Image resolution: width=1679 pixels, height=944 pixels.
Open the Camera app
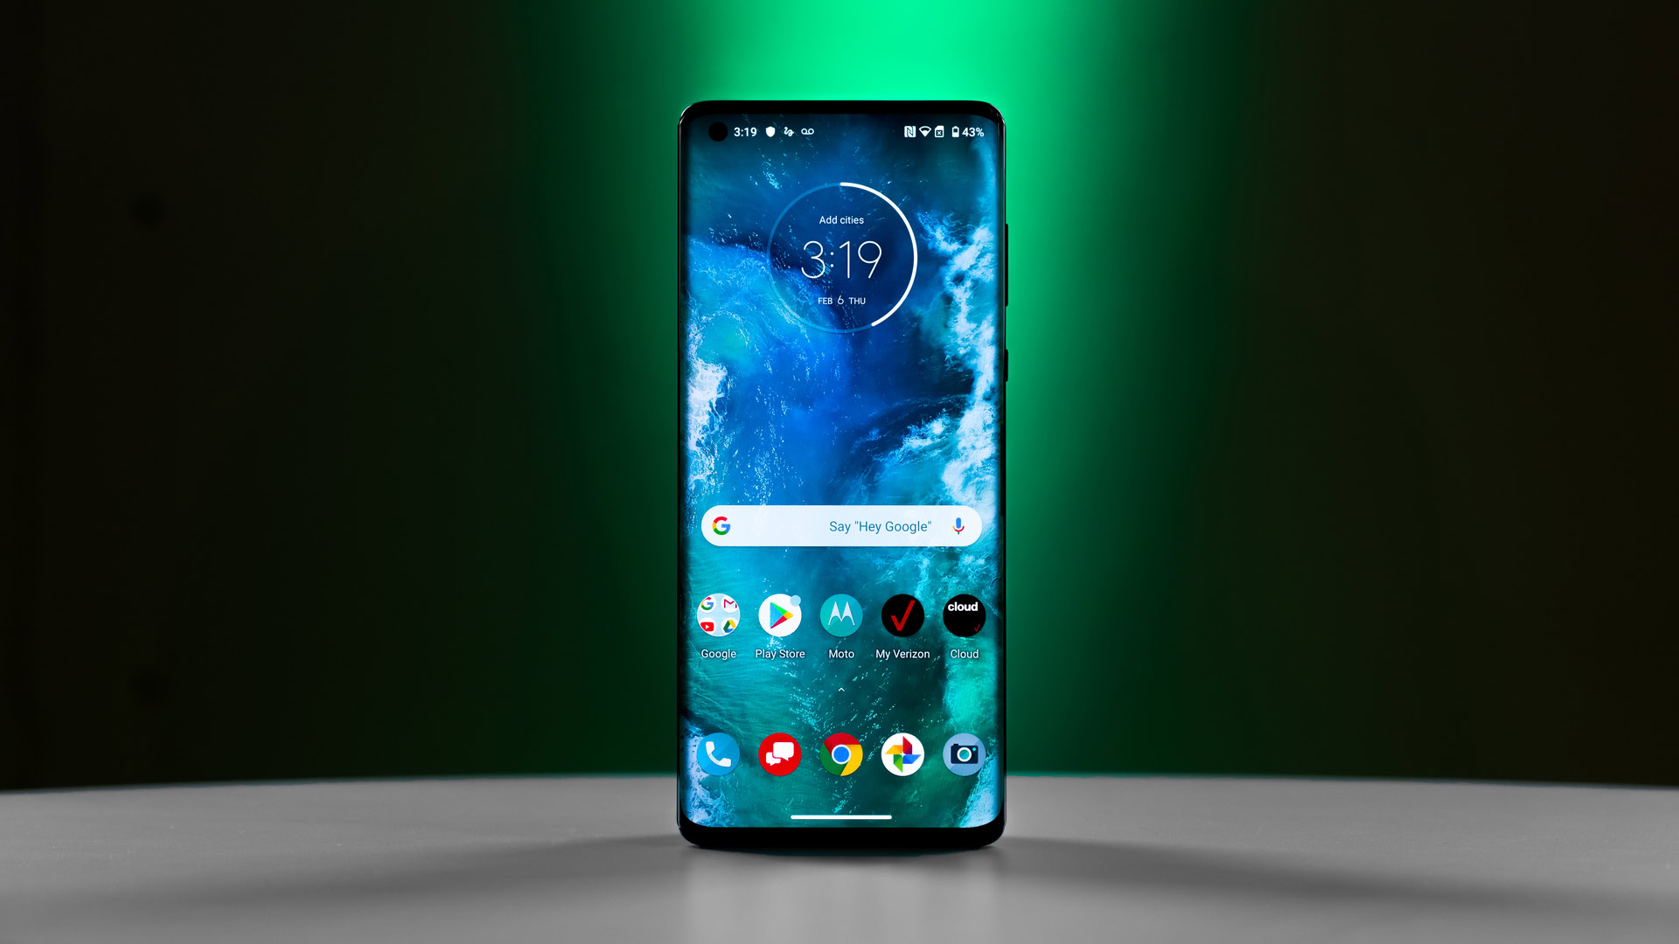click(964, 753)
